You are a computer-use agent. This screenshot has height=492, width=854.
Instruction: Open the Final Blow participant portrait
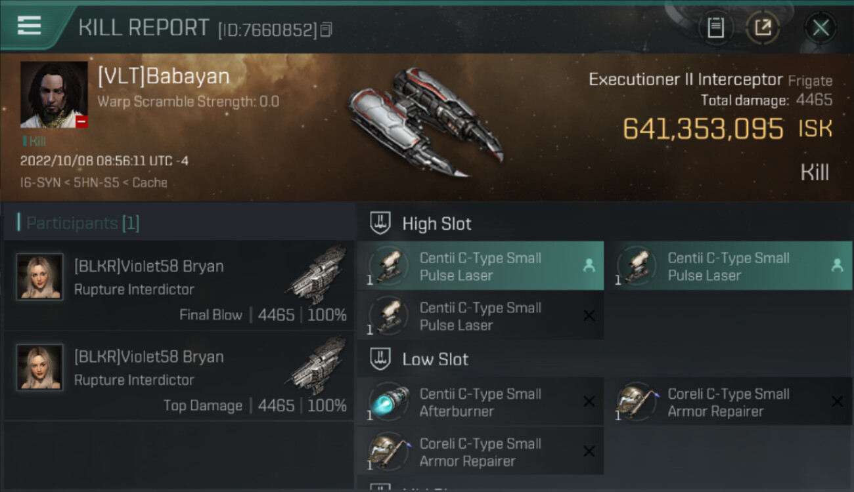[40, 277]
